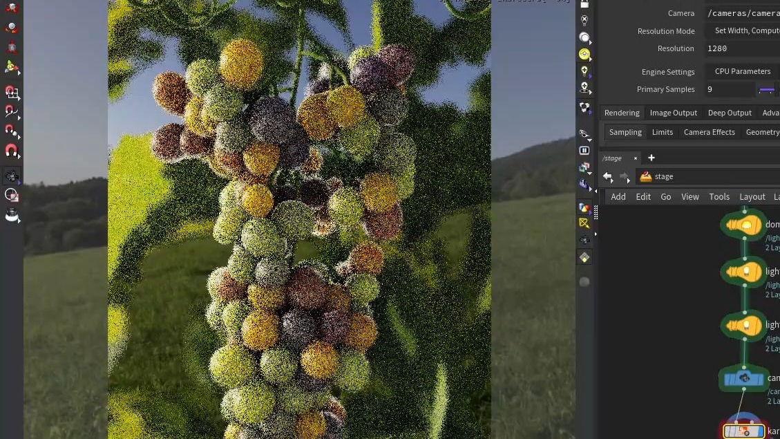
Task: Switch to the Deep Output tab
Action: click(x=730, y=113)
